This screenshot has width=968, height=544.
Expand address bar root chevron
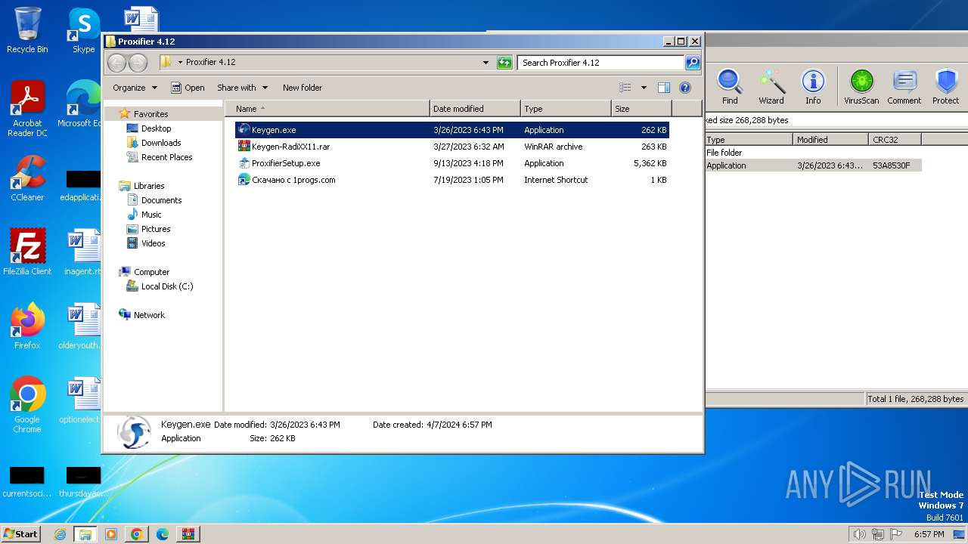[180, 63]
